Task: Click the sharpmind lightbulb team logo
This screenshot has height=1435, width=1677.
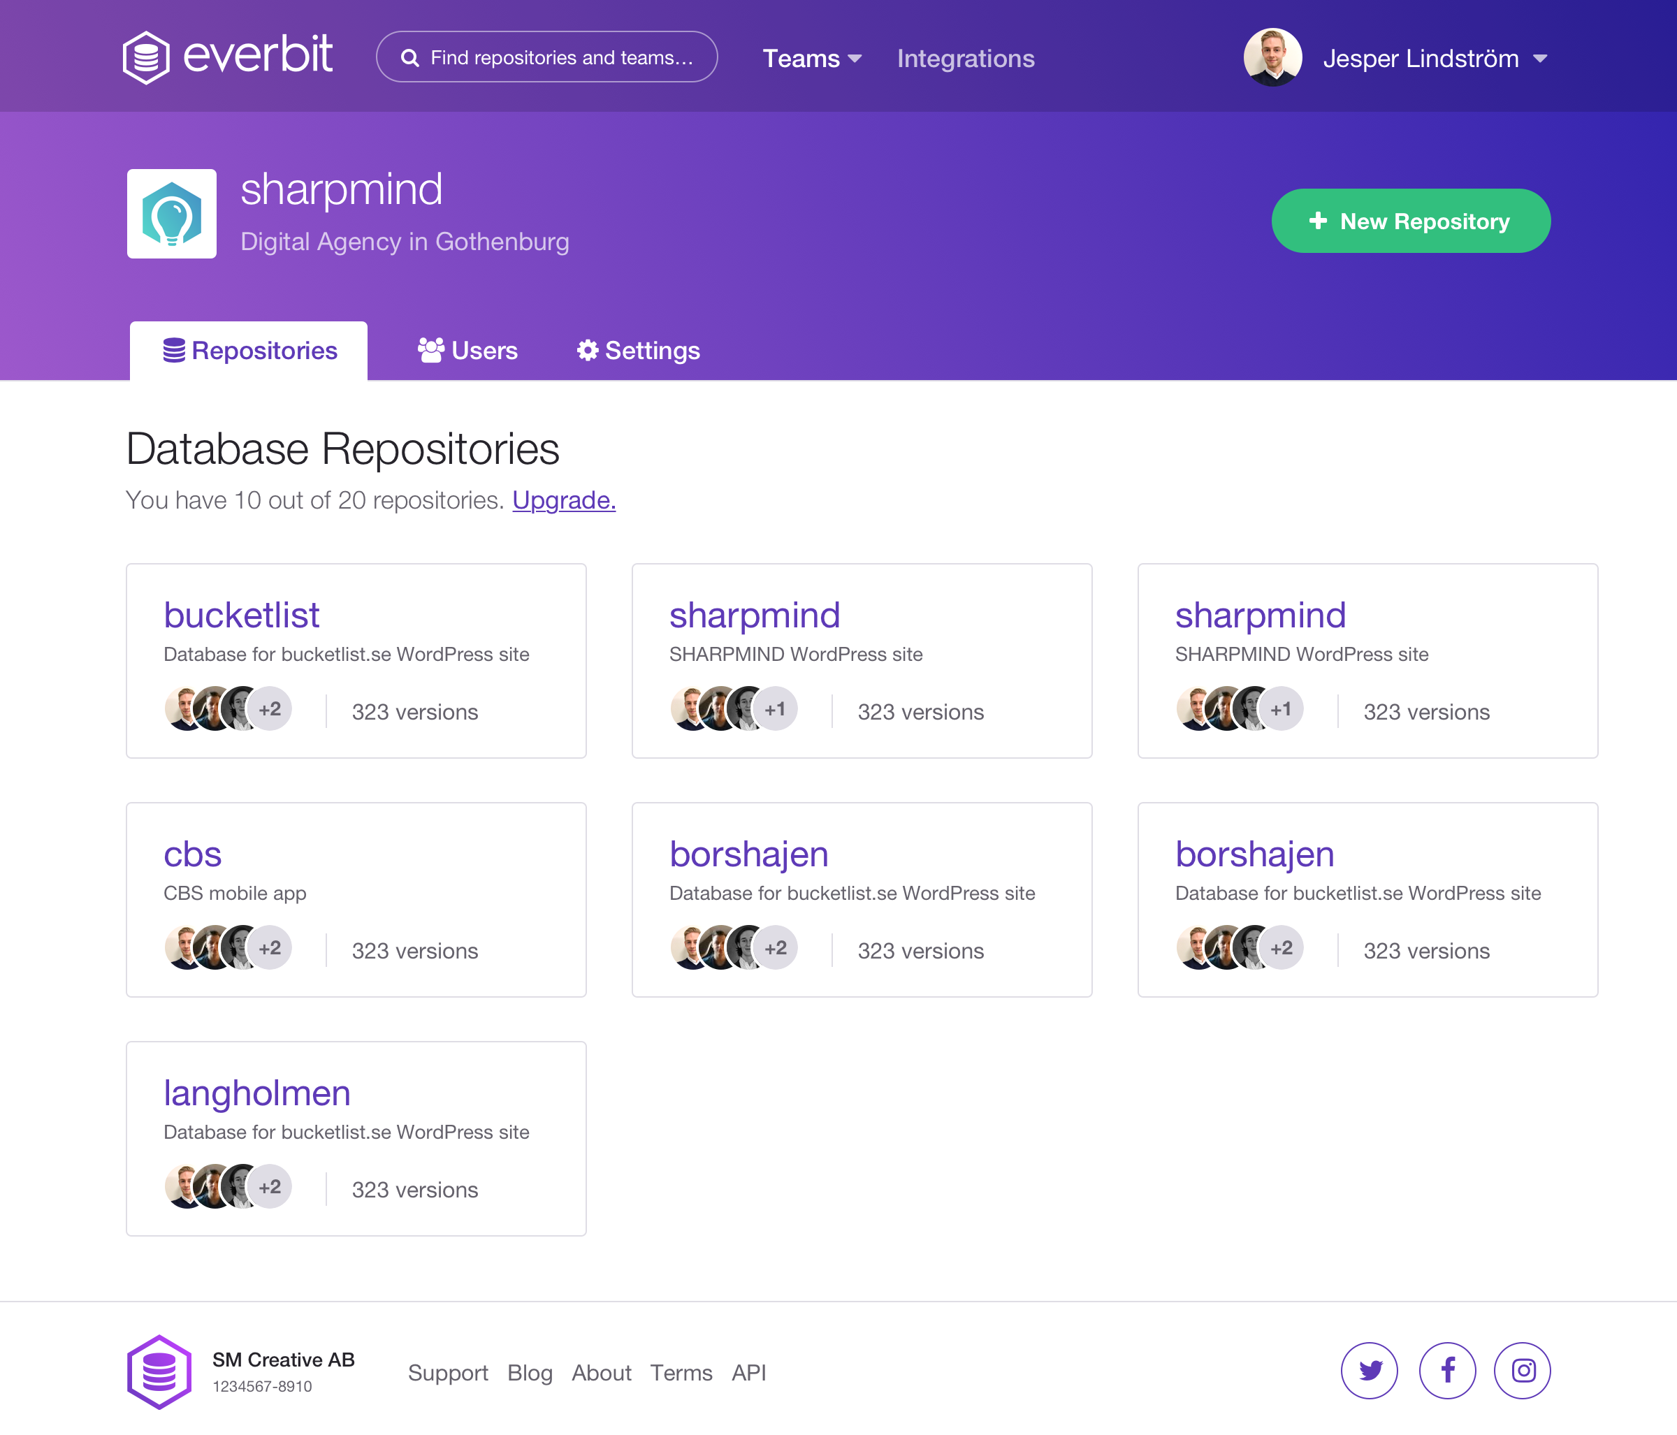Action: point(172,214)
